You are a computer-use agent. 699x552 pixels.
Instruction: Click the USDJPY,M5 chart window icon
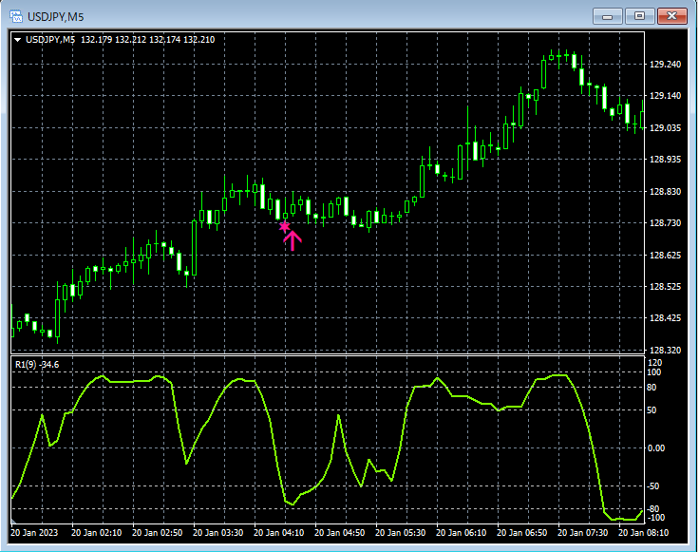[16, 17]
